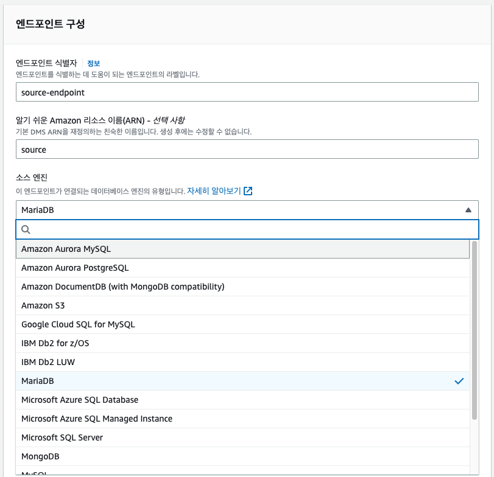494x477 pixels.
Task: Click the 엔드포인트 식별자 label
Action: point(46,63)
